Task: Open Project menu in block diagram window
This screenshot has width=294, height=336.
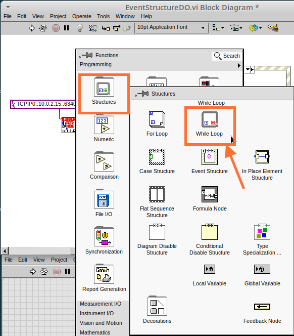Action: (x=58, y=16)
